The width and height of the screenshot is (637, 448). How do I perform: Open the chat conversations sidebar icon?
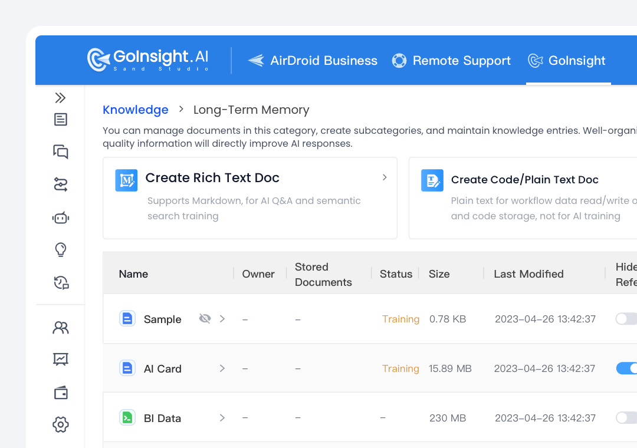pos(60,152)
